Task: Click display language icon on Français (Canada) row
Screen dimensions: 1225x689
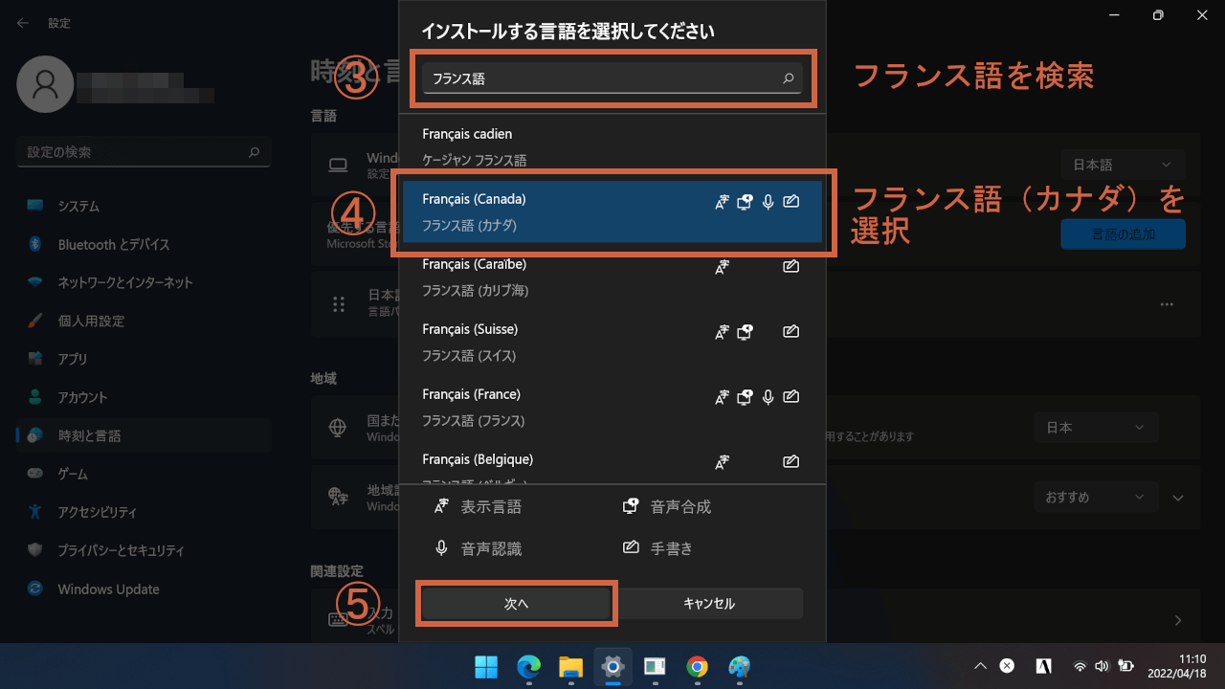Action: pyautogui.click(x=723, y=202)
